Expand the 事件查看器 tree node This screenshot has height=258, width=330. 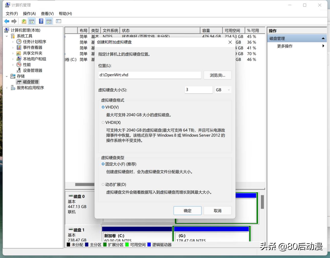point(13,48)
